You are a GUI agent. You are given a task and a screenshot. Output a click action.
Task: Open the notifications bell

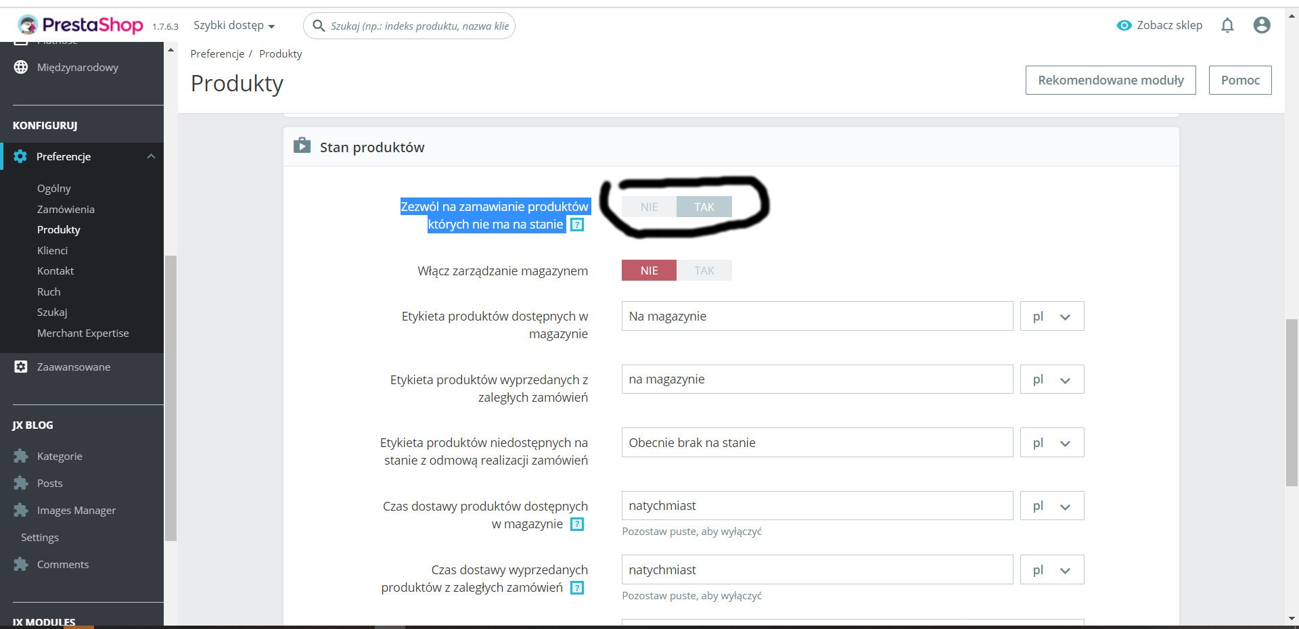[x=1227, y=26]
